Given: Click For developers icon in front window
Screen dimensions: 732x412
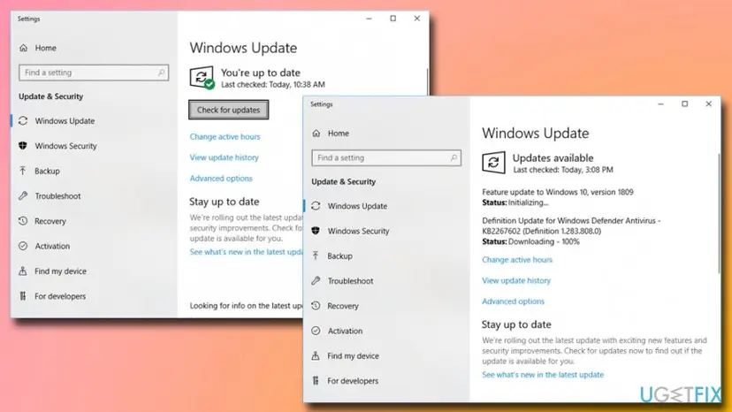Looking at the screenshot, I should [x=316, y=381].
